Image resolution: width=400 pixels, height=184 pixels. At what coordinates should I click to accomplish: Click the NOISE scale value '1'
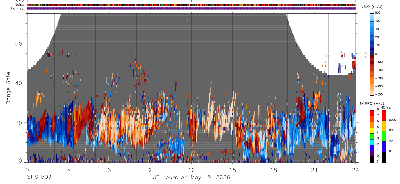tap(389, 161)
